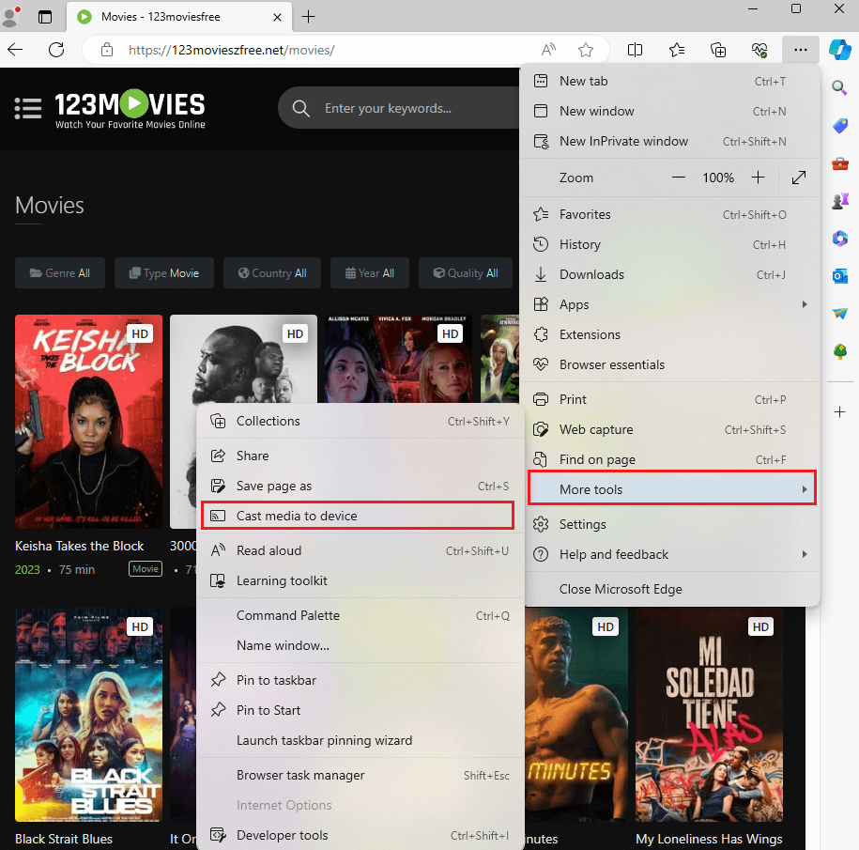
Task: Open Browser essentials heart toolbar icon
Action: [x=759, y=50]
